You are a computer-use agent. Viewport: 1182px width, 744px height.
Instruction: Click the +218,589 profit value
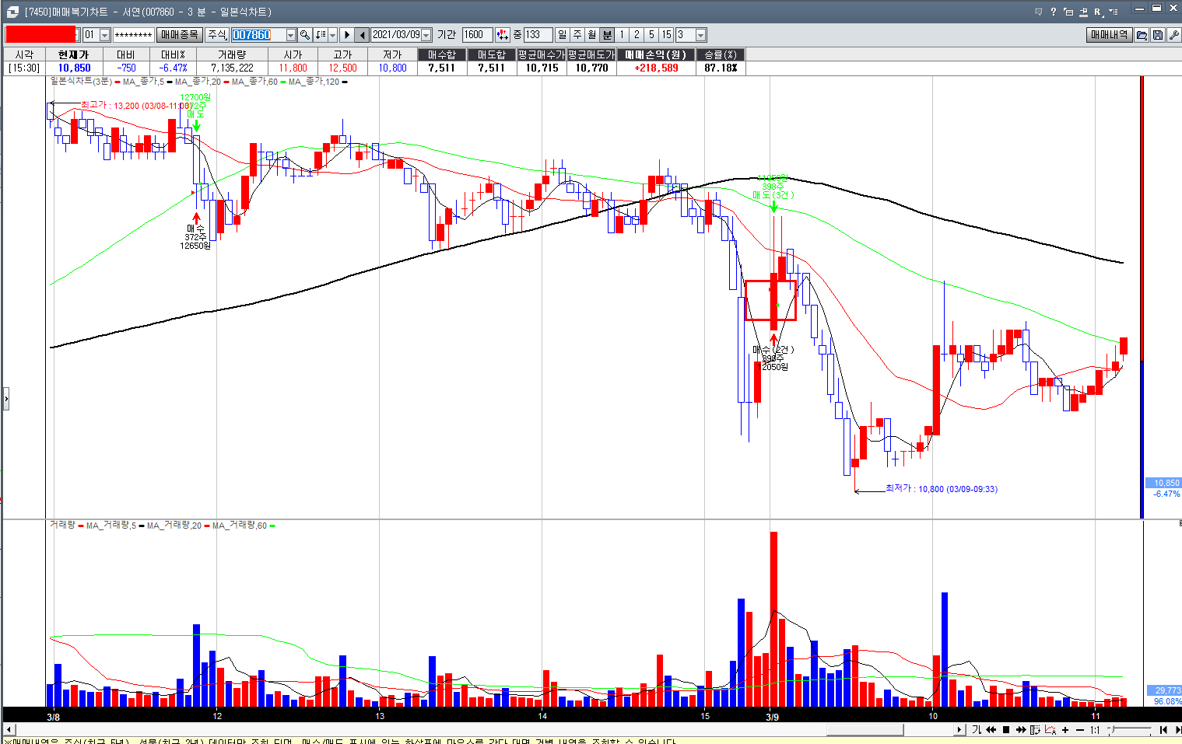[x=656, y=68]
